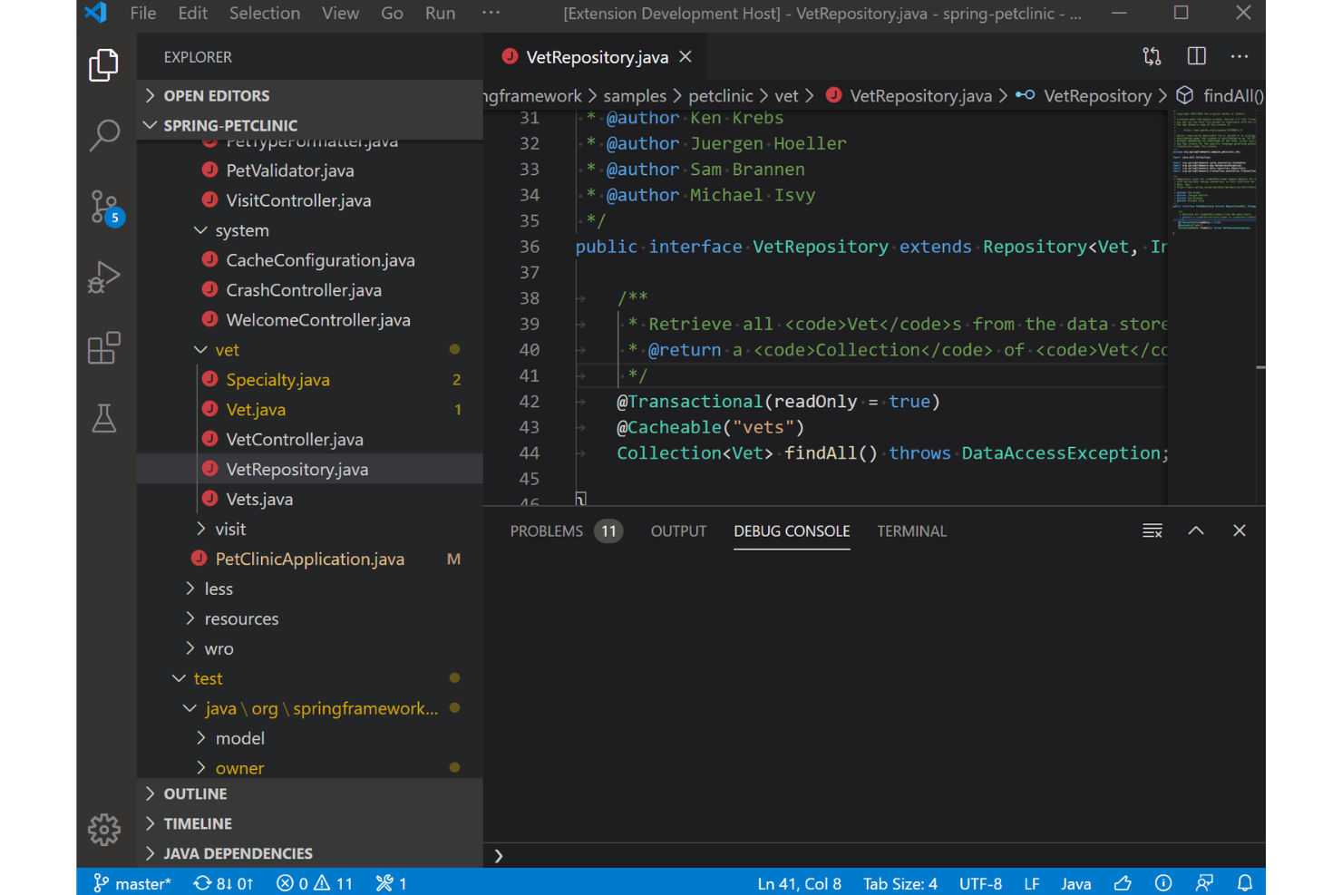Open Source Control view with badge 5
This screenshot has height=895, width=1342.
click(x=106, y=207)
